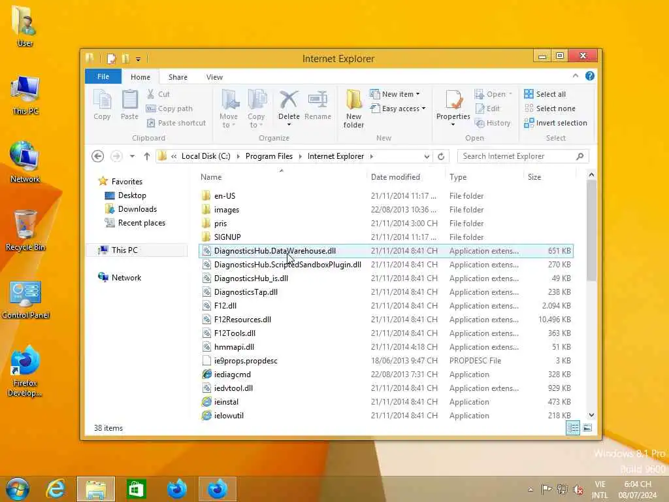669x502 pixels.
Task: Open the Windows Store taskbar icon
Action: click(136, 489)
